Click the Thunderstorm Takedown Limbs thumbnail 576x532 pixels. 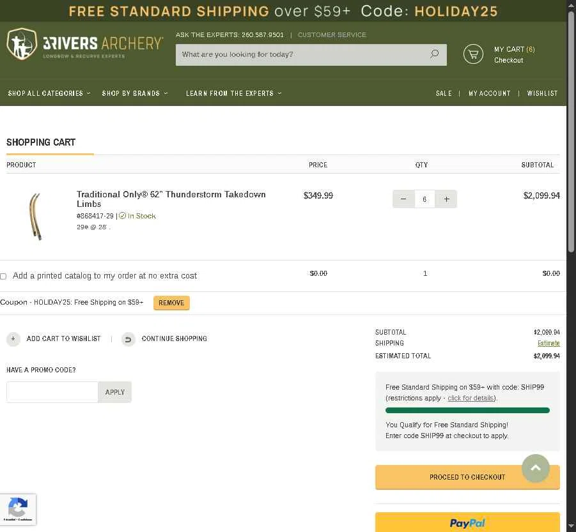pos(35,216)
